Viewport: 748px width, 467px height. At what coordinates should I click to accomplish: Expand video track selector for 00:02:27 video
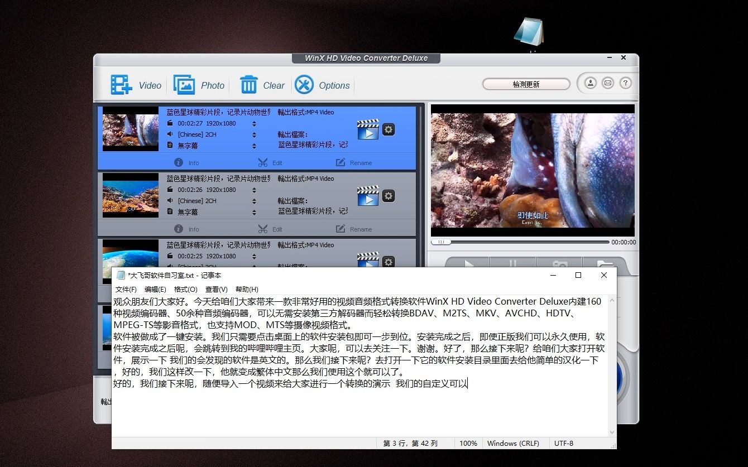[x=255, y=123]
